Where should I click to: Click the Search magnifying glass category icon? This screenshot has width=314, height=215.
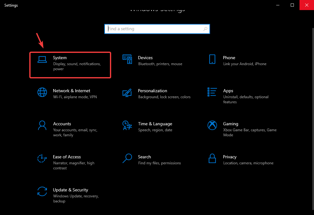[127, 158]
